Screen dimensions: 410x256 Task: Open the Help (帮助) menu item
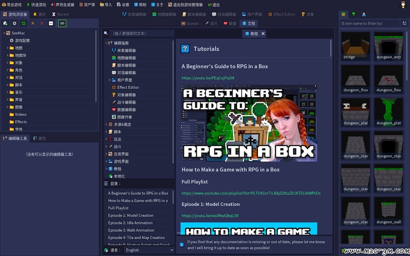coord(140,5)
